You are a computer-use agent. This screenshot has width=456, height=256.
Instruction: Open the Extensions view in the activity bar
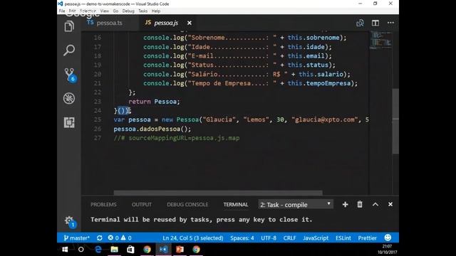click(69, 122)
